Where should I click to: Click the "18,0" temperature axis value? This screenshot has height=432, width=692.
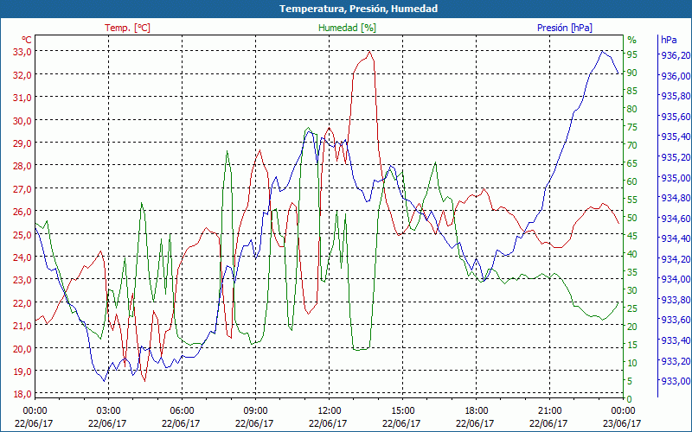(22, 394)
